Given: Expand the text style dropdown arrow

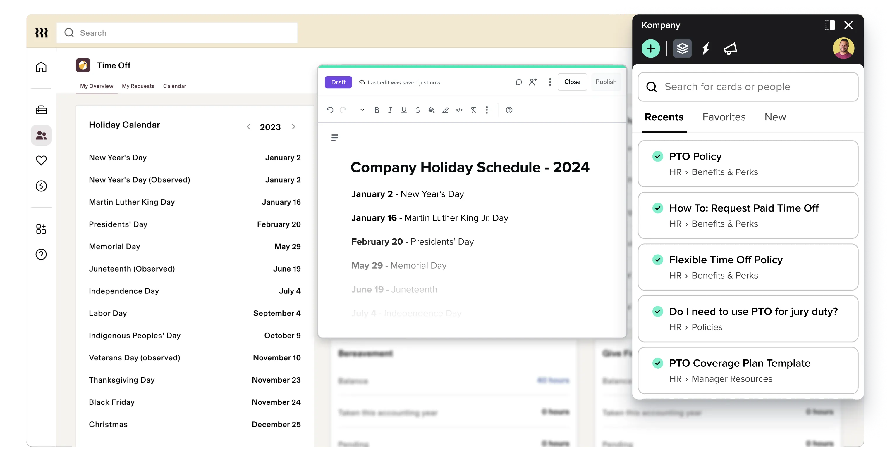Looking at the screenshot, I should point(362,110).
